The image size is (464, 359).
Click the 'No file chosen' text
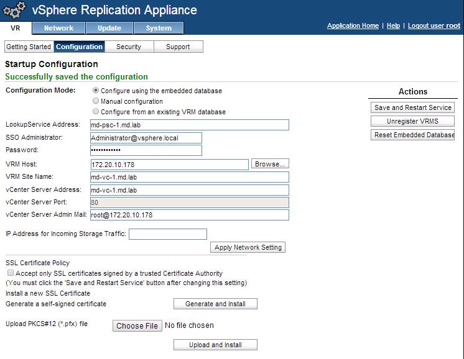[189, 325]
